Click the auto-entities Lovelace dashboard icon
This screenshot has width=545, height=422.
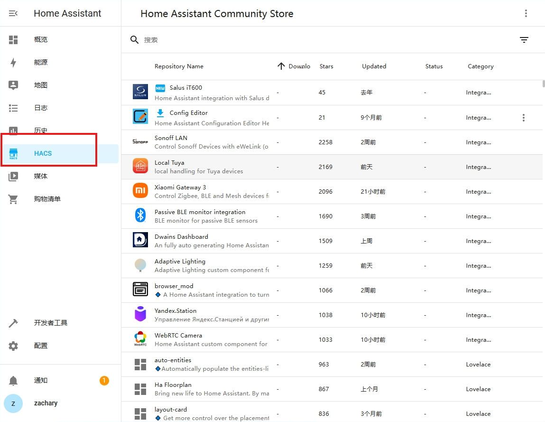point(140,365)
